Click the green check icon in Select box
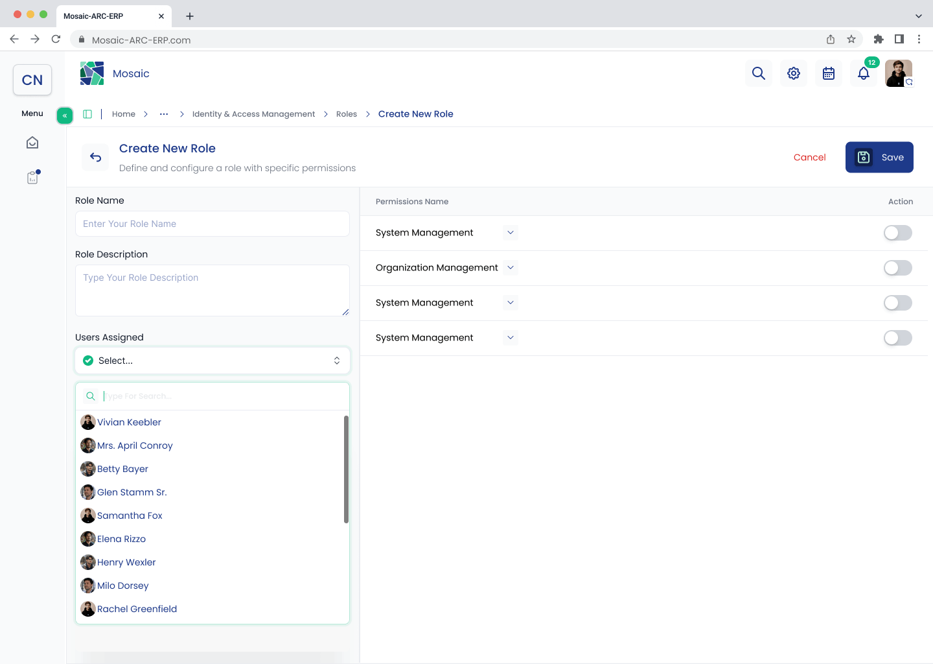This screenshot has width=933, height=664. 88,361
